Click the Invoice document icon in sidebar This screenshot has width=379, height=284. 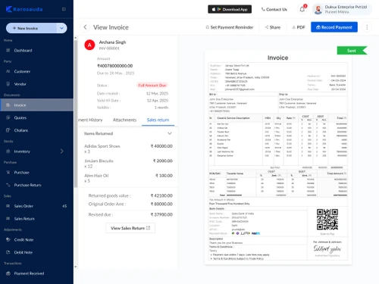click(8, 105)
